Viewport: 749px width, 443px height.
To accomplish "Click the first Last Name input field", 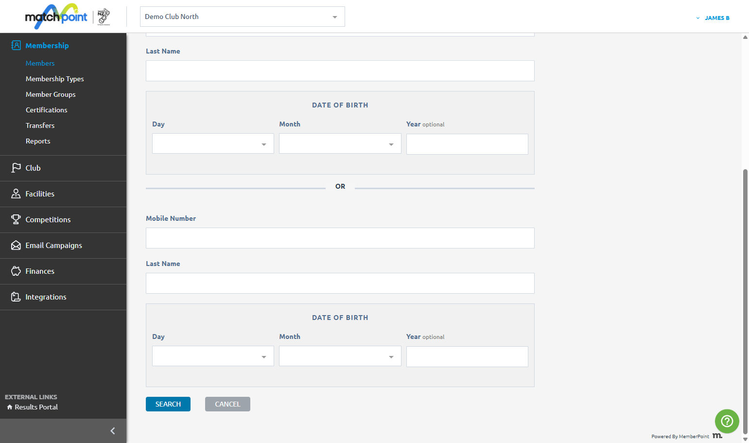I will point(340,71).
